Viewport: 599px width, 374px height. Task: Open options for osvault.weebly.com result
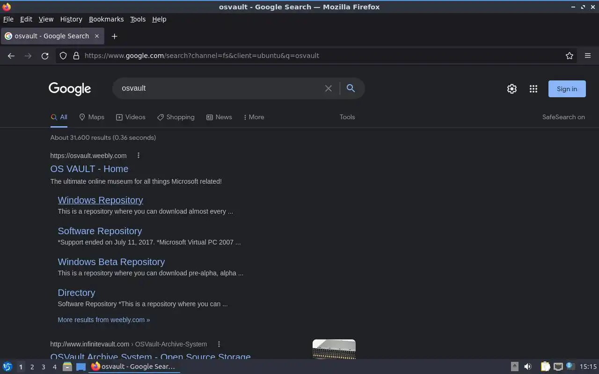pos(138,155)
